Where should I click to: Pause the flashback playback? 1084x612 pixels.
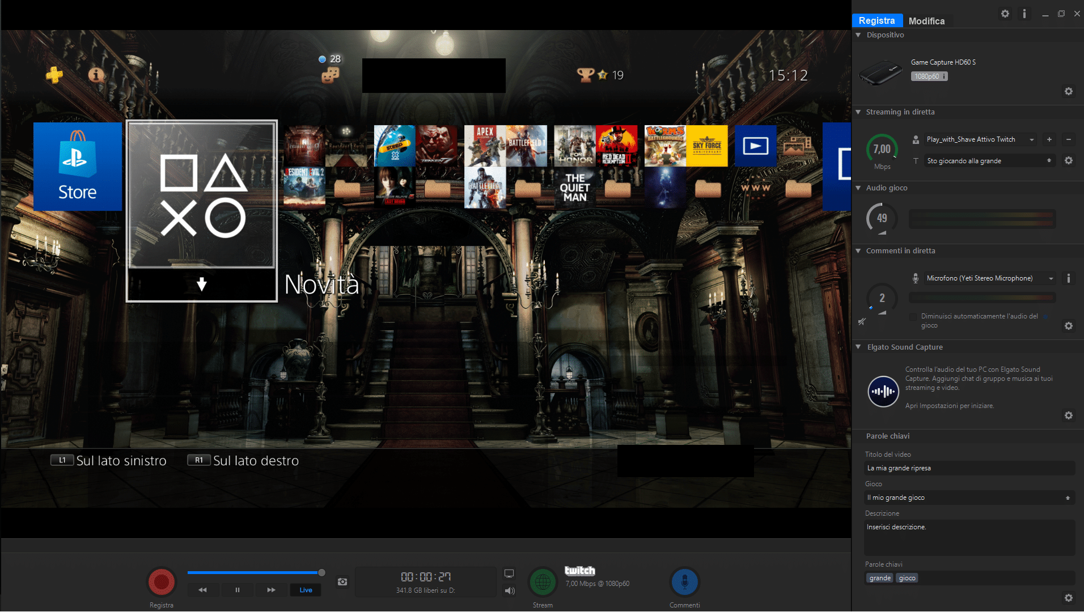237,590
